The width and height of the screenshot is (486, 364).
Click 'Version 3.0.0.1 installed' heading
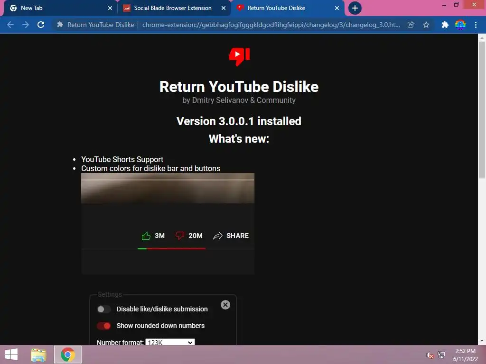(x=239, y=121)
